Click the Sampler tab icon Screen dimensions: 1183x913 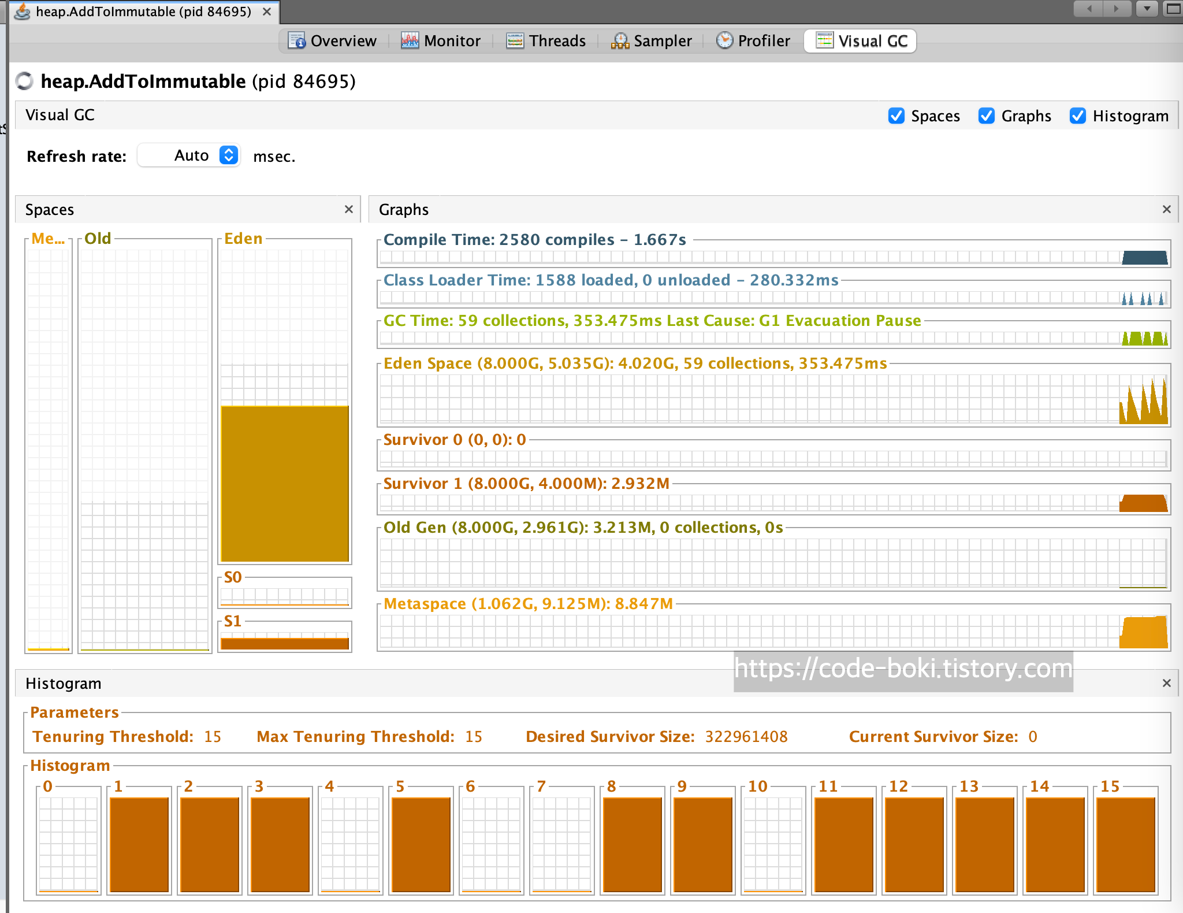point(620,40)
